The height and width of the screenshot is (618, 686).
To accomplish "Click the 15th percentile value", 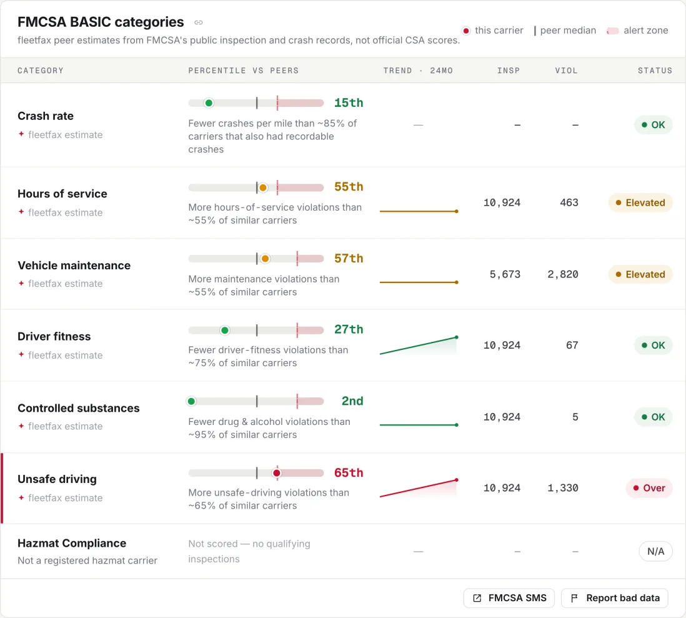I will [x=349, y=103].
